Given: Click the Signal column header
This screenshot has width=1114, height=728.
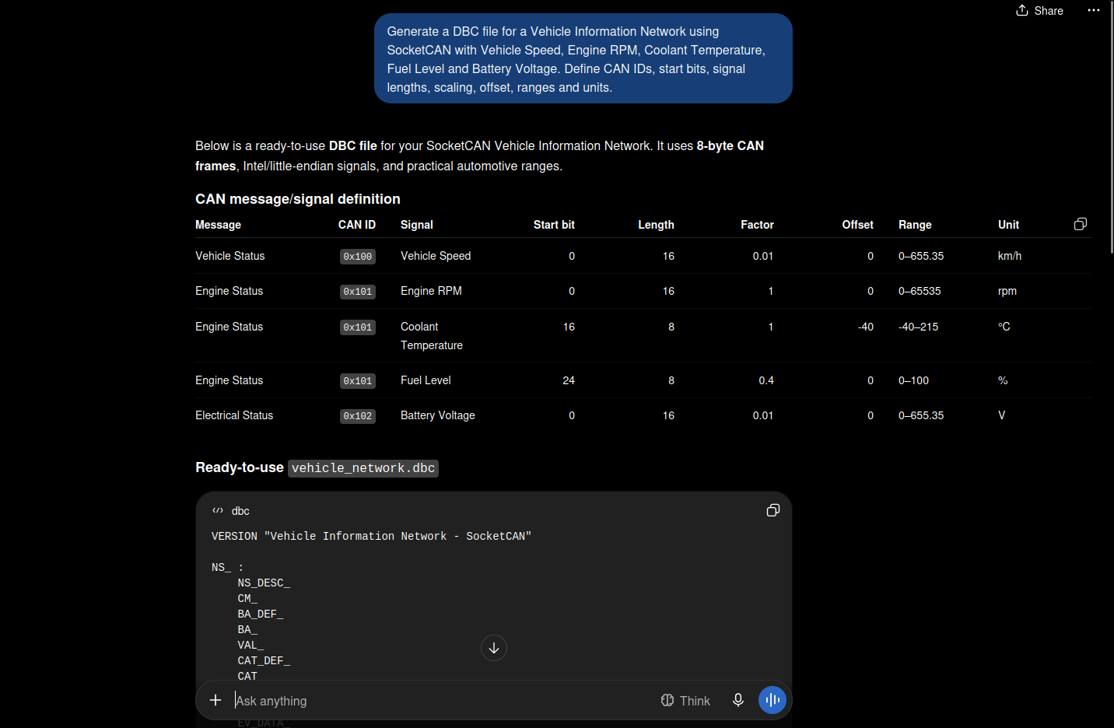Looking at the screenshot, I should (x=417, y=225).
